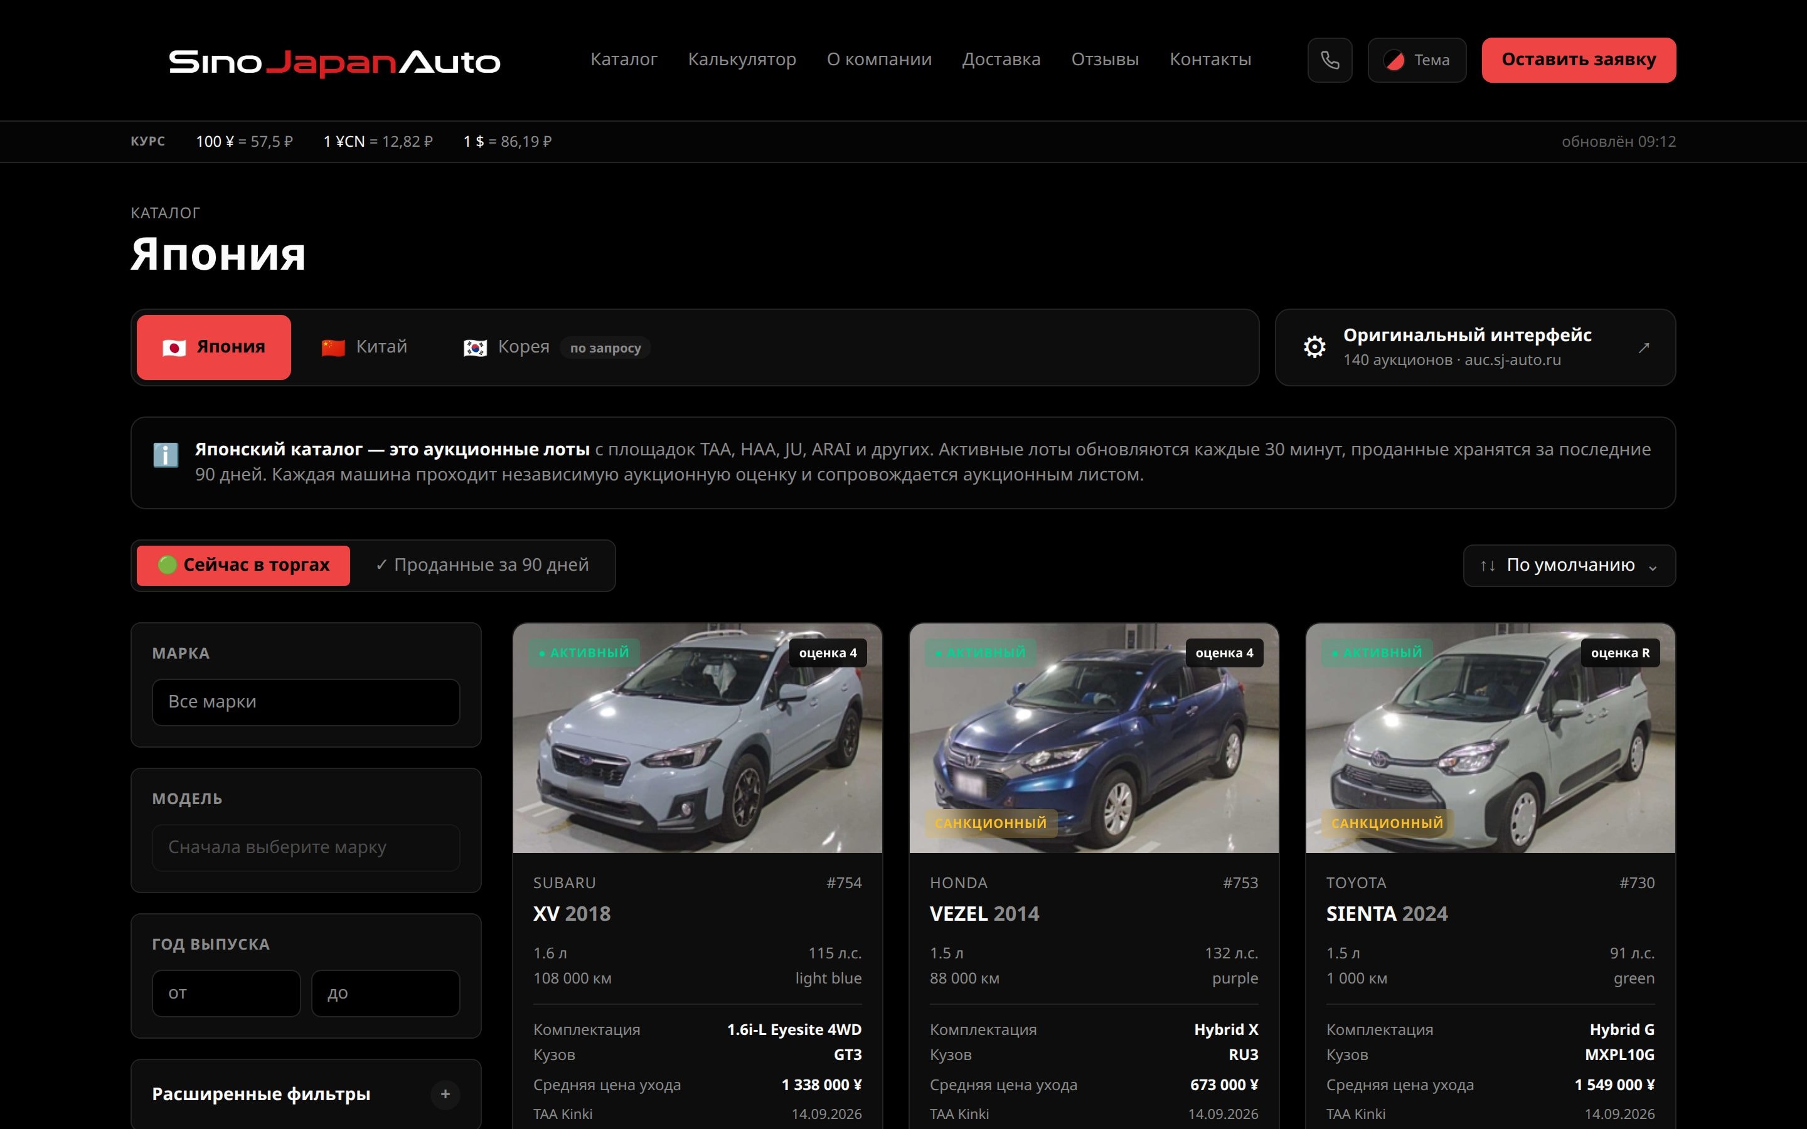Click the sort arrows icon
Image resolution: width=1807 pixels, height=1129 pixels.
(x=1488, y=566)
